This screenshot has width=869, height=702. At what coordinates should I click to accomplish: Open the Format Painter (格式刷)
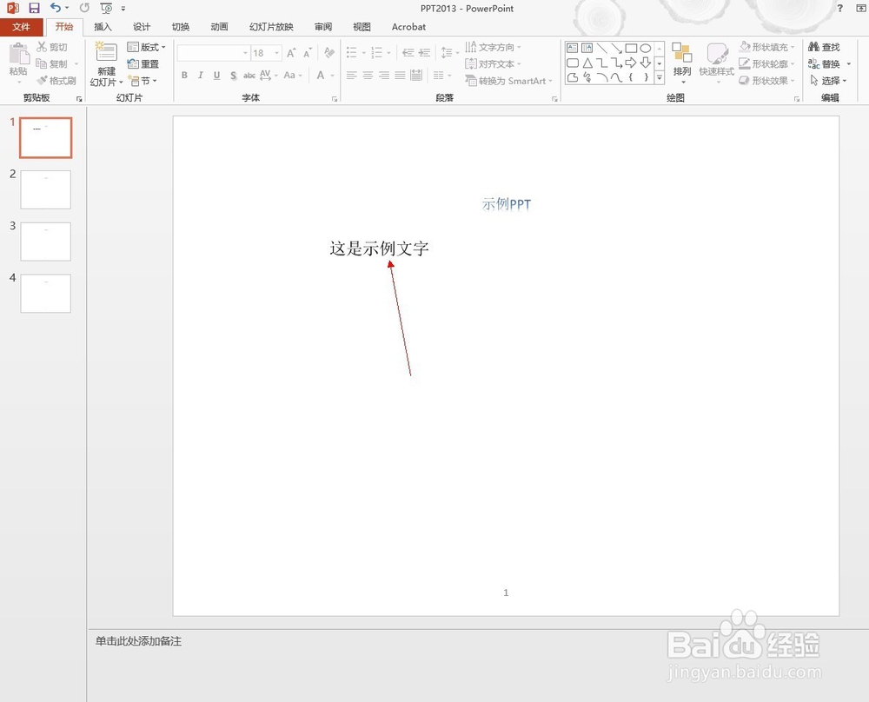click(55, 80)
